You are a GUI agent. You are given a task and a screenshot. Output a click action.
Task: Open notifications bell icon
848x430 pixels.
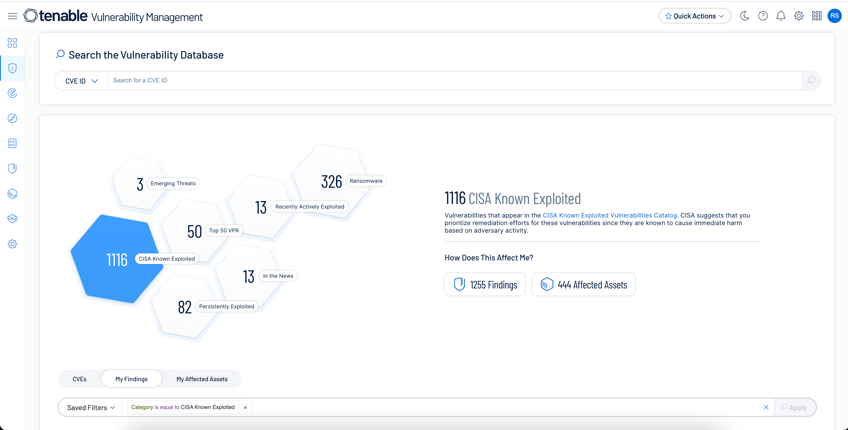(x=781, y=16)
